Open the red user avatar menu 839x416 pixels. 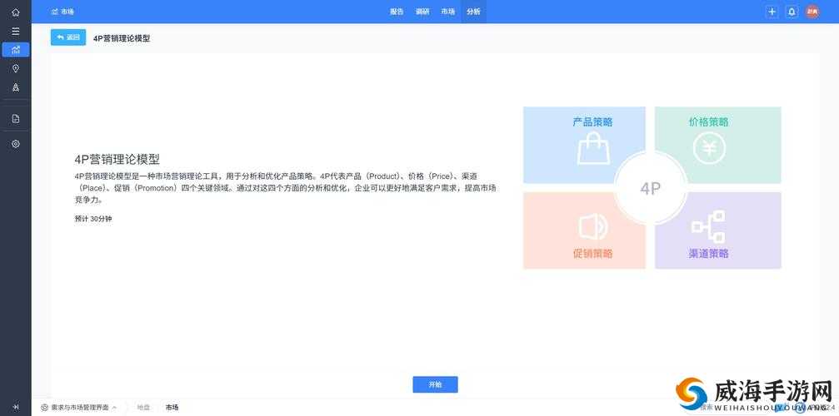pos(812,12)
